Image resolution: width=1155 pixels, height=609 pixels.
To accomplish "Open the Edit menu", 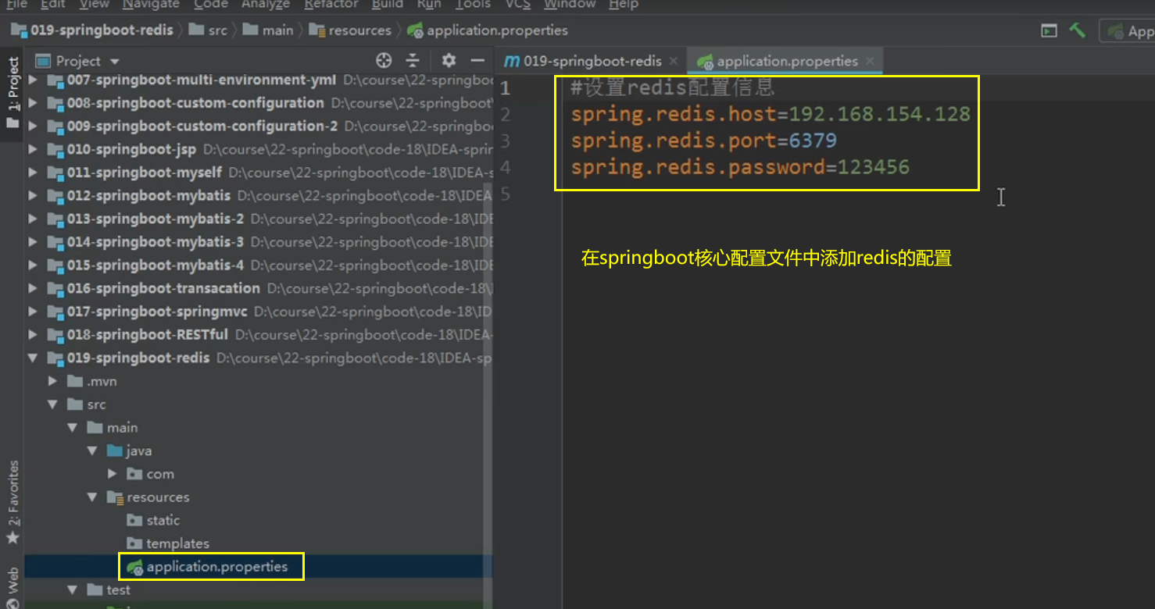I will [53, 4].
